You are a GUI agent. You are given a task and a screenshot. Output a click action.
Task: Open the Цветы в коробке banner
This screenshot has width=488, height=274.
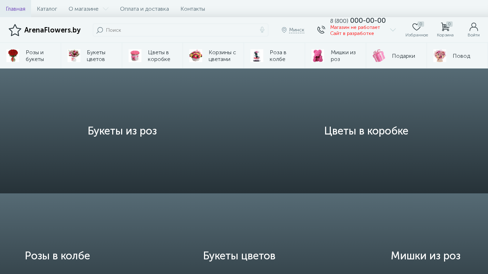tap(366, 131)
